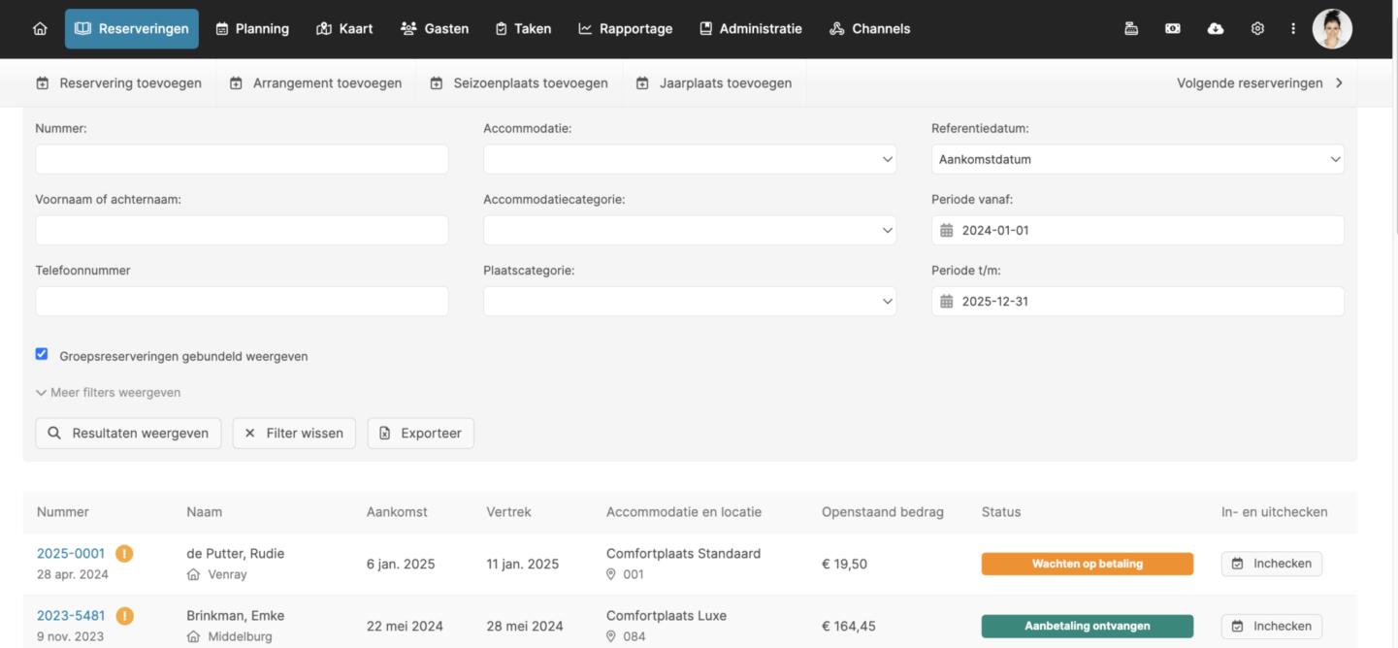Click the cloud download icon
Screen dimensions: 1398x648
(1215, 29)
